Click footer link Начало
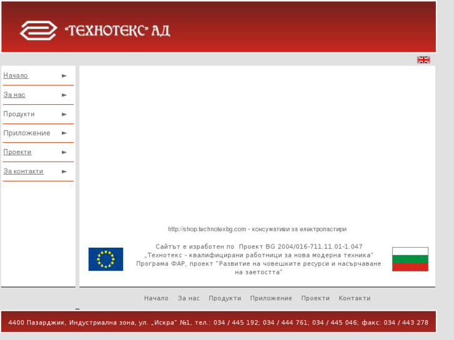Image resolution: width=454 pixels, height=340 pixels. click(x=156, y=298)
